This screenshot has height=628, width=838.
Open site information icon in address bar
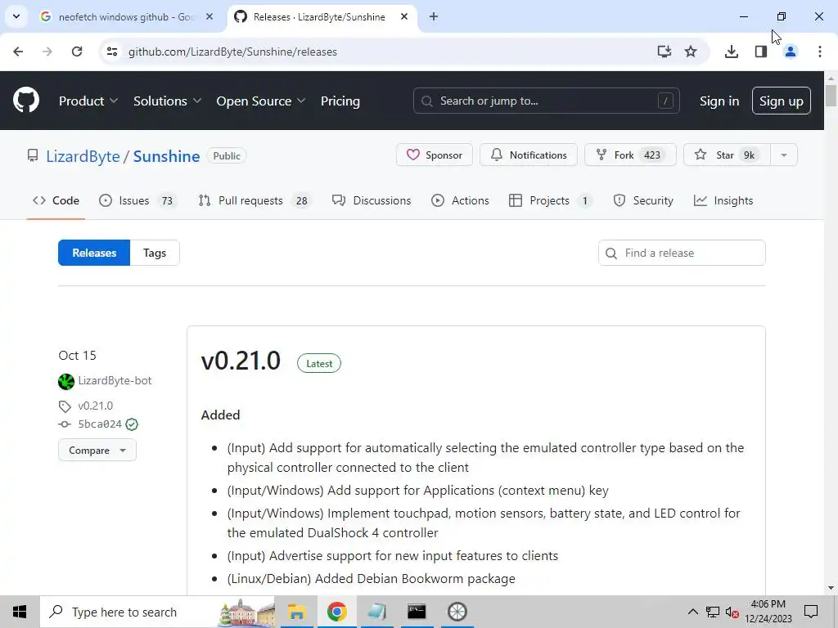[112, 52]
